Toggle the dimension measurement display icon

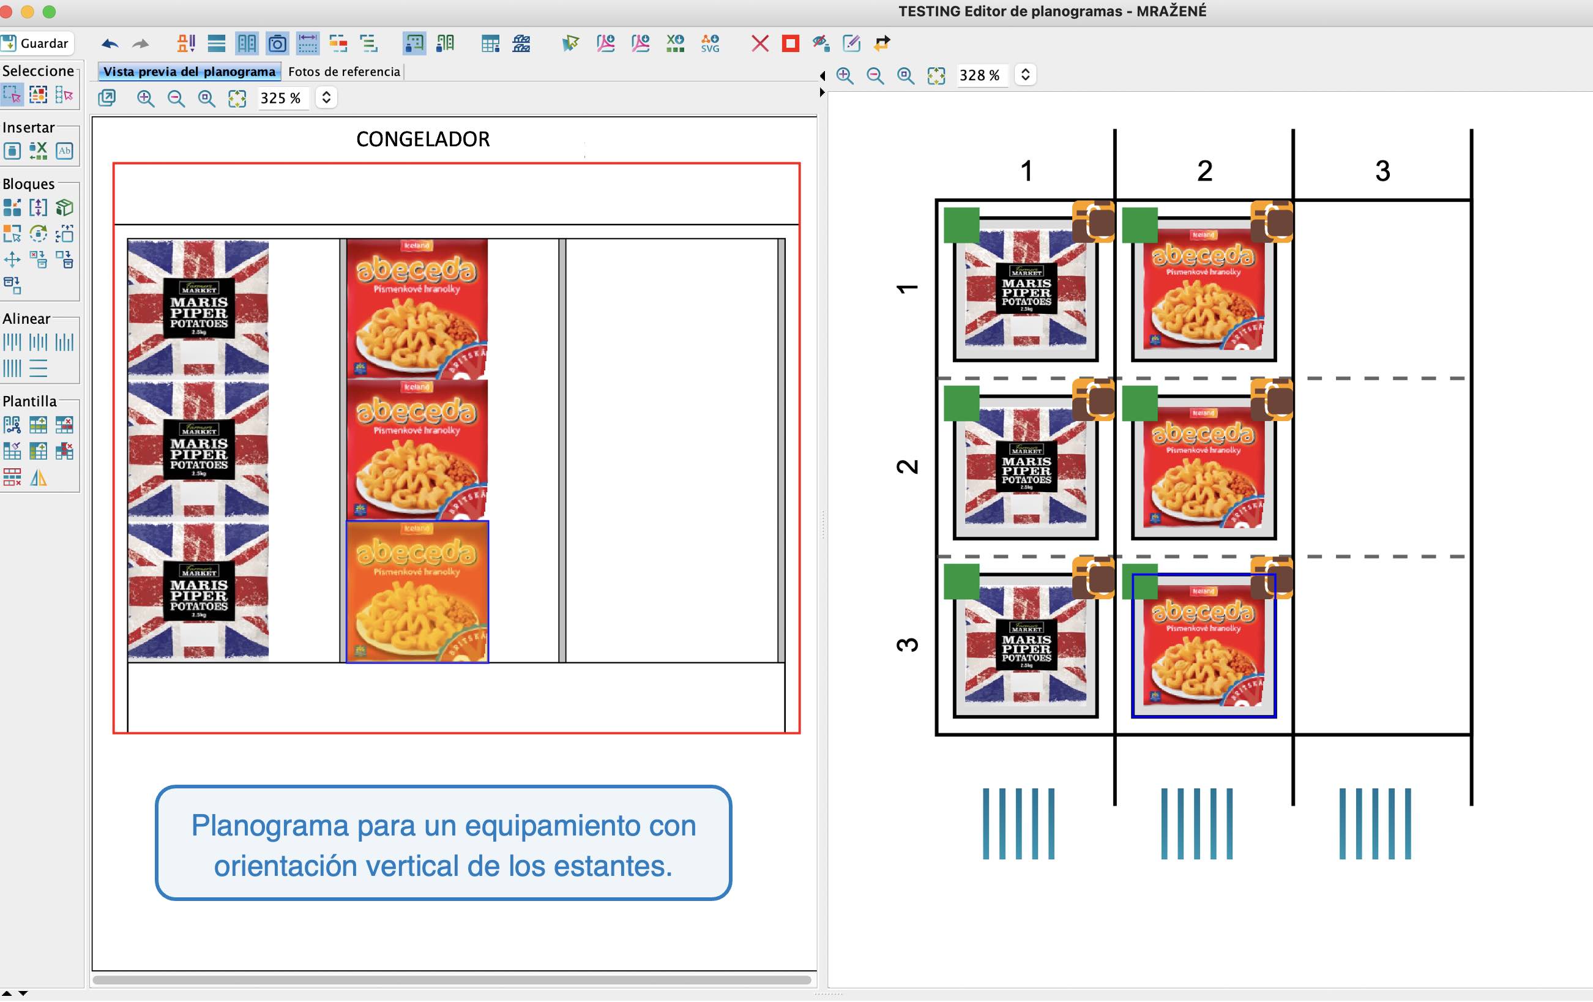tap(308, 43)
